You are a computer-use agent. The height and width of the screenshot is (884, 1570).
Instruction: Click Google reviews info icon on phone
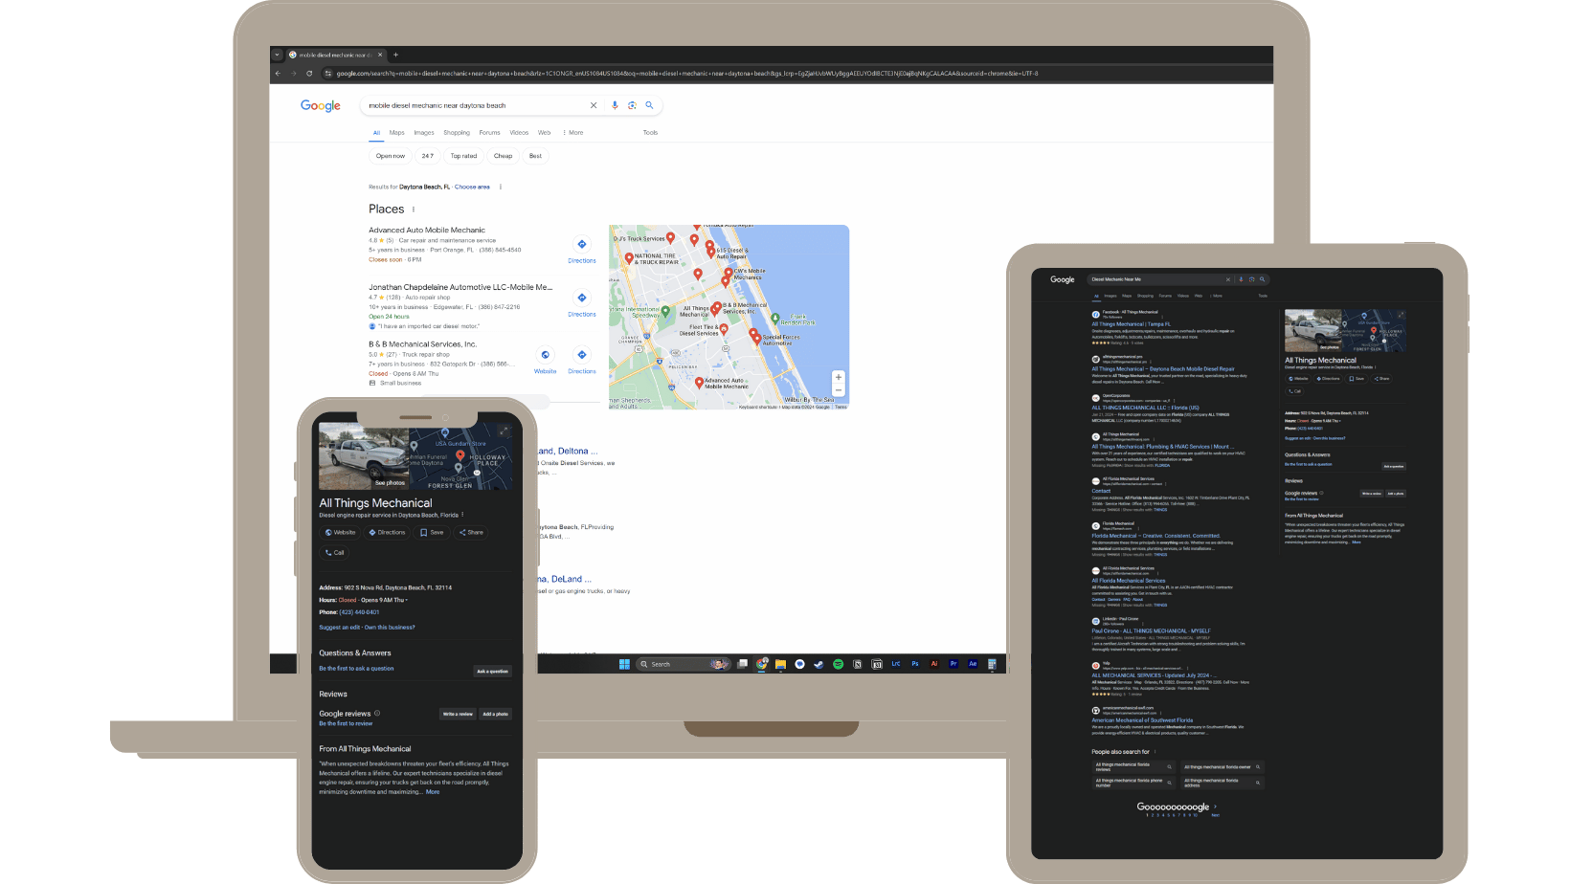[x=377, y=713]
